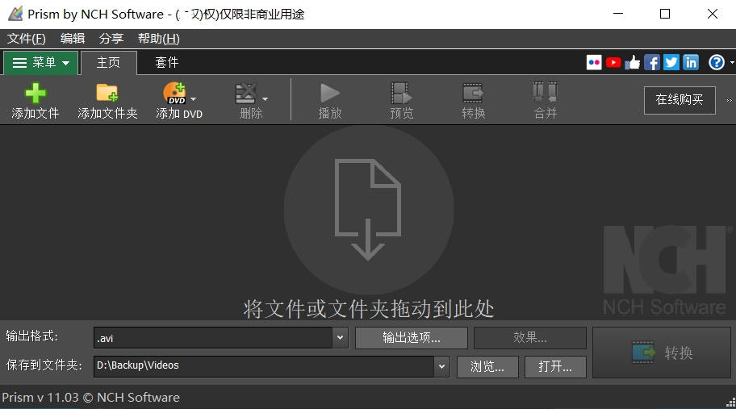Viewport: 736px width, 409px height.
Task: Open the 帮助(H) menu
Action: tap(159, 39)
